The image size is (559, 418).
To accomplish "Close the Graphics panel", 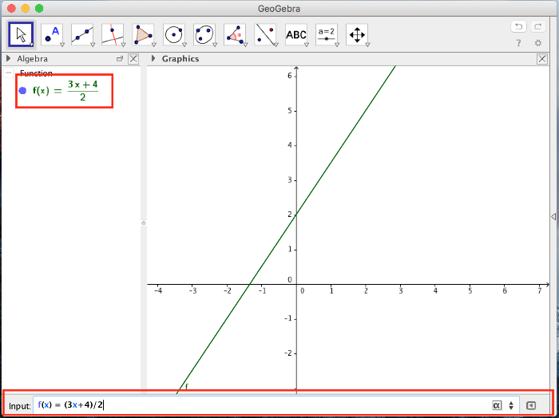I will (x=542, y=59).
